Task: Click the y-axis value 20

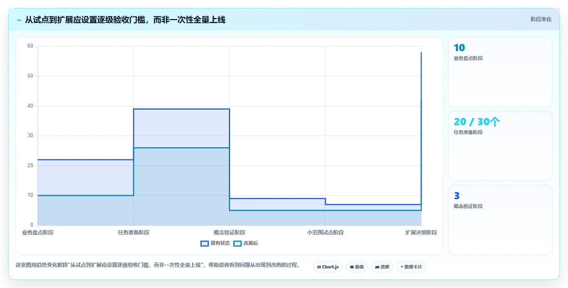Action: (x=30, y=166)
